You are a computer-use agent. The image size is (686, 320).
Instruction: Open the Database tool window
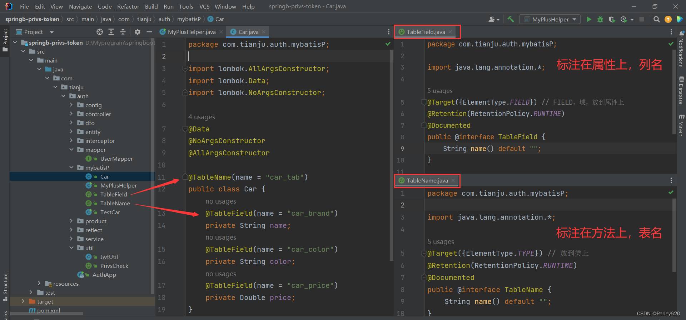tap(681, 90)
